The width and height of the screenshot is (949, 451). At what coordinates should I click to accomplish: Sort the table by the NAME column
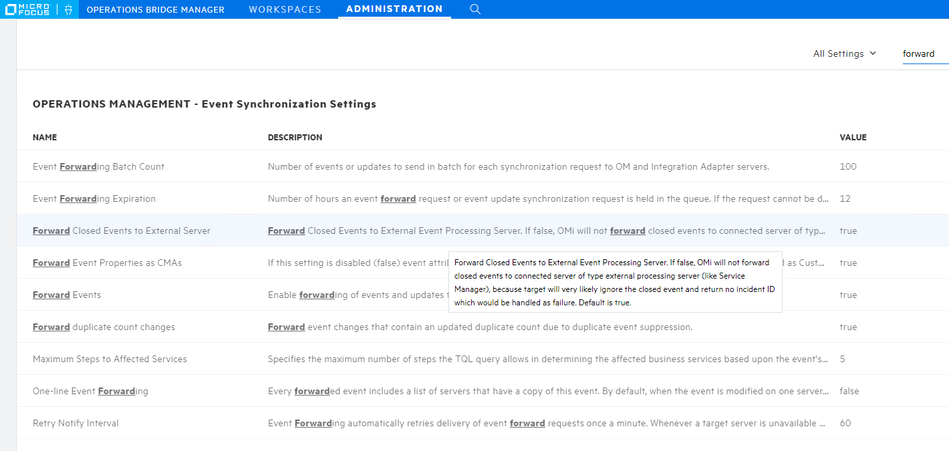pos(45,137)
